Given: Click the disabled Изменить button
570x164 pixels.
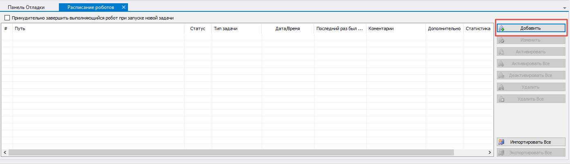Looking at the screenshot, I should [531, 40].
